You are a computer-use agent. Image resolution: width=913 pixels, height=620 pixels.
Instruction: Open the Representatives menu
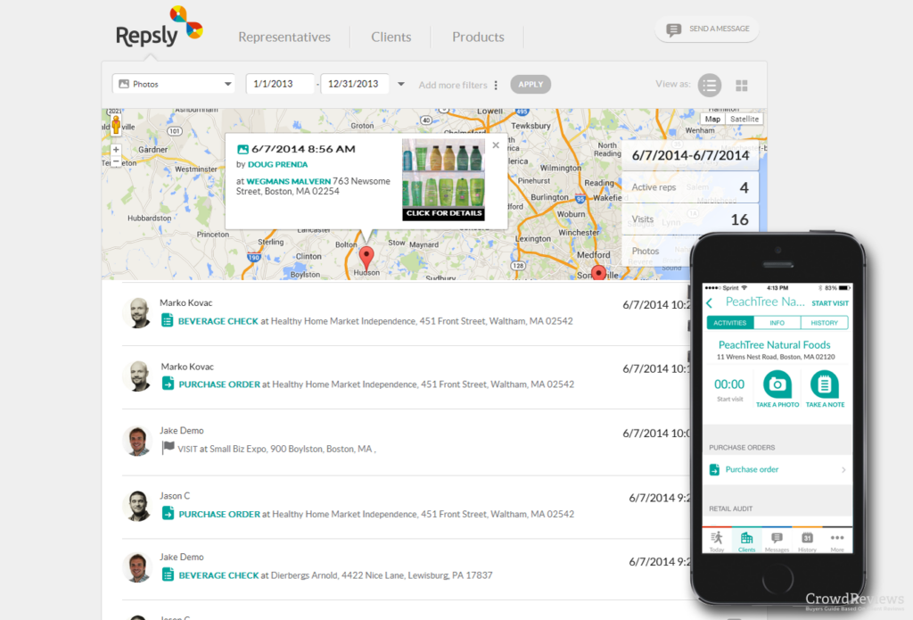point(284,37)
